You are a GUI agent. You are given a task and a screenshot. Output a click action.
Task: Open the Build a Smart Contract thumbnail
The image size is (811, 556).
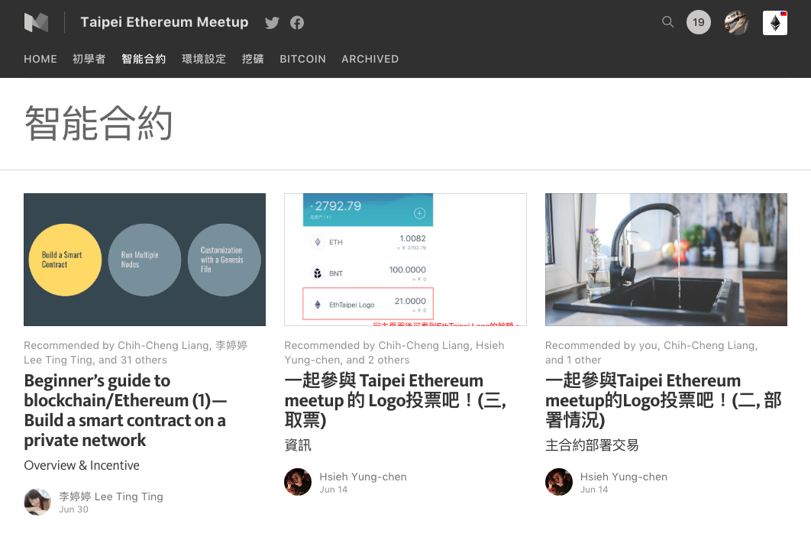145,260
